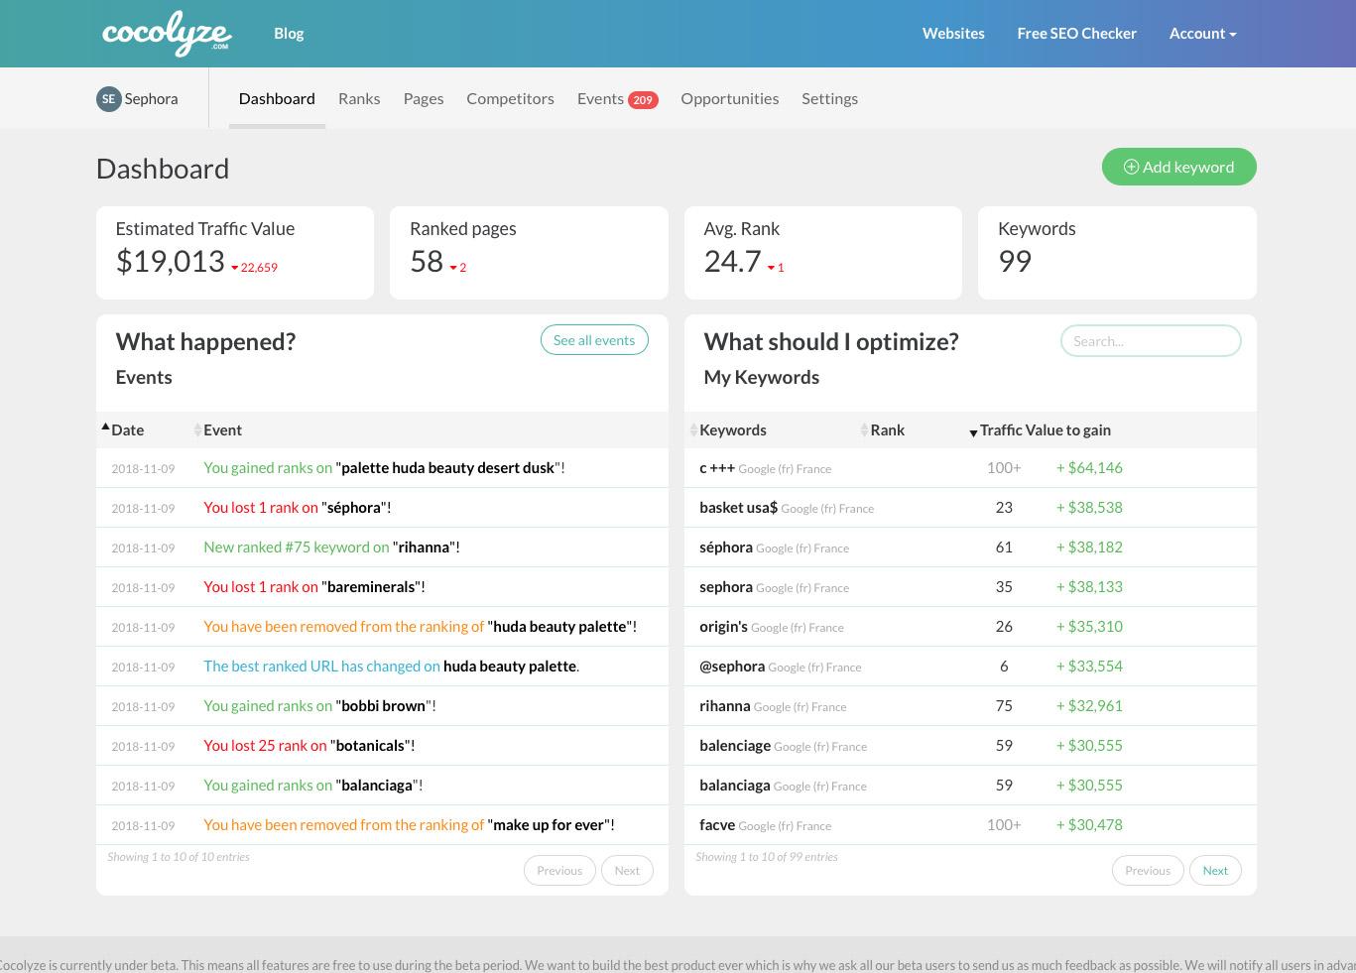Open event "palette huda beauty desert dusk"
Screen dimensions: 1356x973
(x=382, y=468)
